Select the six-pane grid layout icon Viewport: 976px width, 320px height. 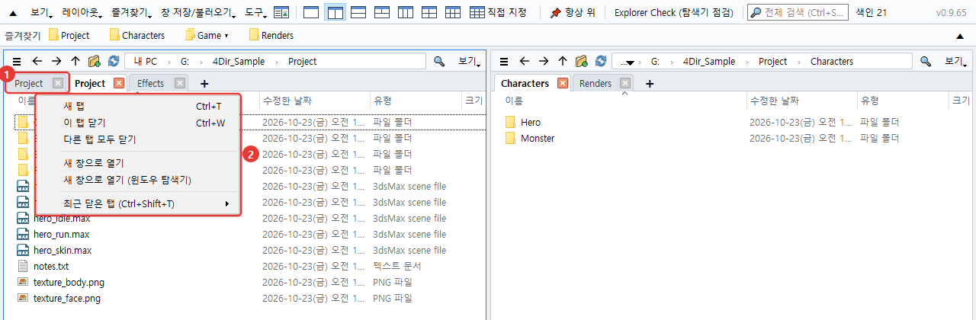point(453,12)
